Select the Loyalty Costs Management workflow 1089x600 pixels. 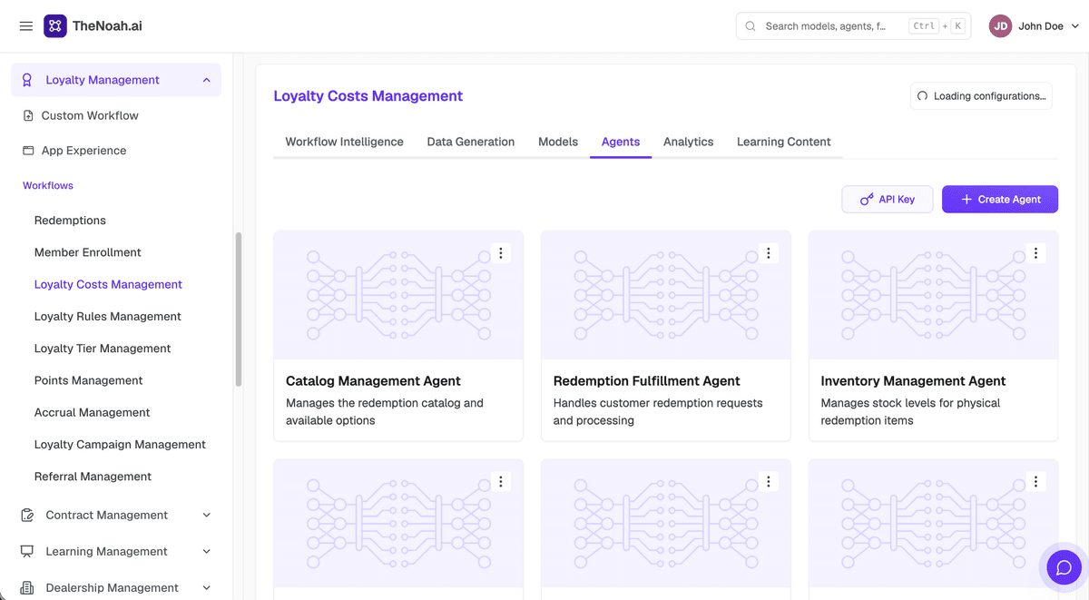pos(108,284)
